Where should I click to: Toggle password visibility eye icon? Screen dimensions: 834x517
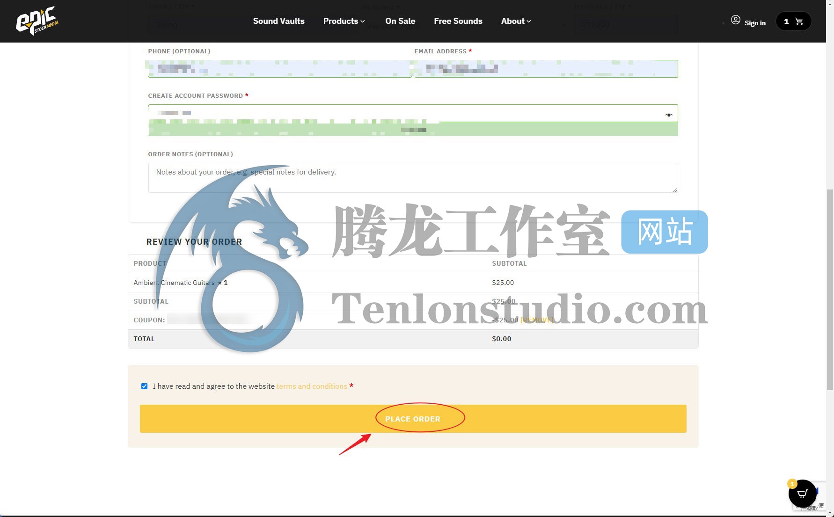pos(668,115)
